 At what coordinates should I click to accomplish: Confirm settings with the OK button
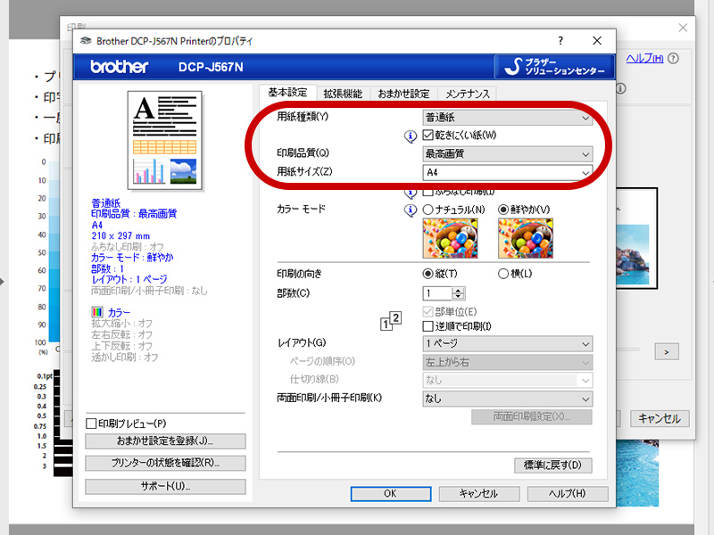(391, 494)
